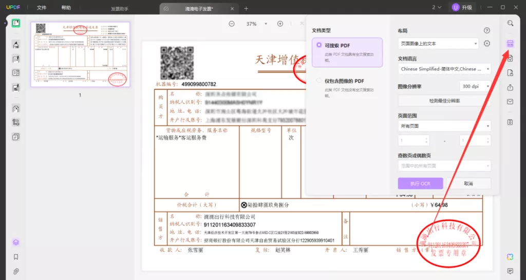Viewport: 526px width, 280px height.
Task: Click the Save as other icon
Action: (x=510, y=122)
